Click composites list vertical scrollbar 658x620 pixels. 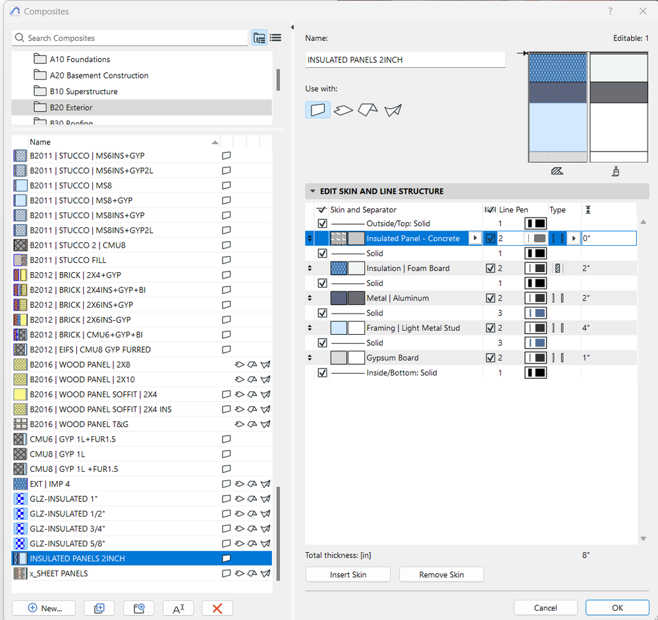(x=278, y=533)
